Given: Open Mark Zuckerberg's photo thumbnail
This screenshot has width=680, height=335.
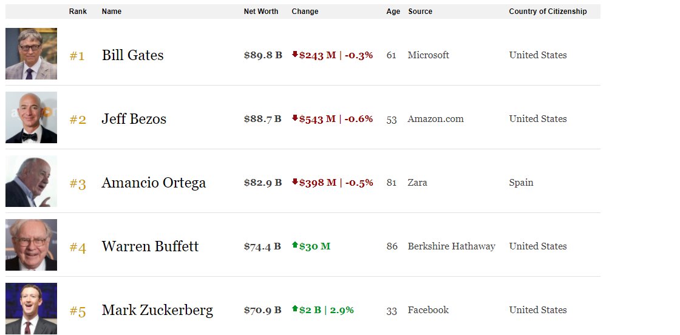Looking at the screenshot, I should (x=31, y=308).
